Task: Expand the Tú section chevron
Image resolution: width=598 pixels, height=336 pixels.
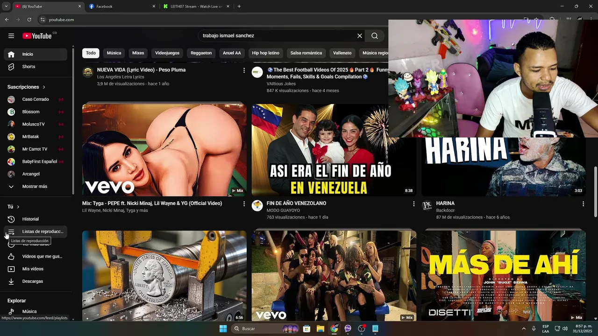Action: 18,207
